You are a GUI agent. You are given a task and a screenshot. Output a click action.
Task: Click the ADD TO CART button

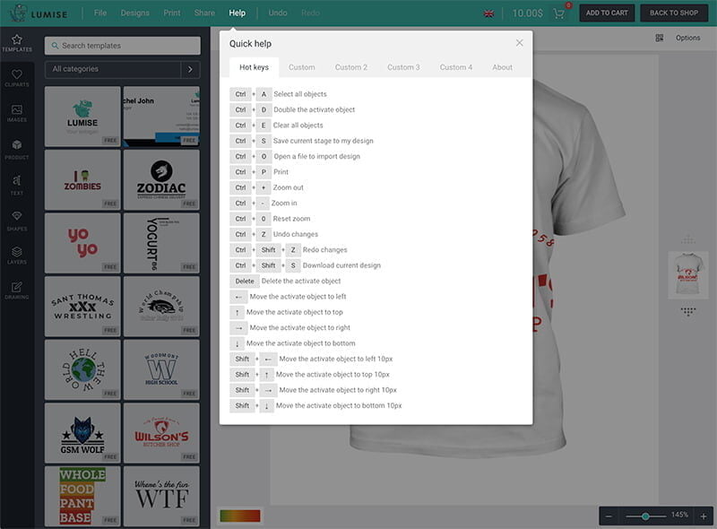pyautogui.click(x=607, y=13)
